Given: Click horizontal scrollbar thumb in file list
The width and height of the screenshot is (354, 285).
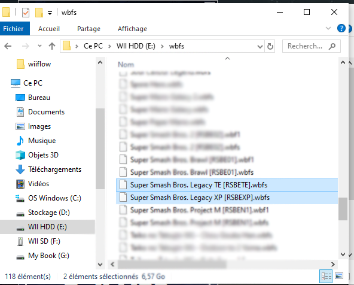Looking at the screenshot, I should point(172,264).
